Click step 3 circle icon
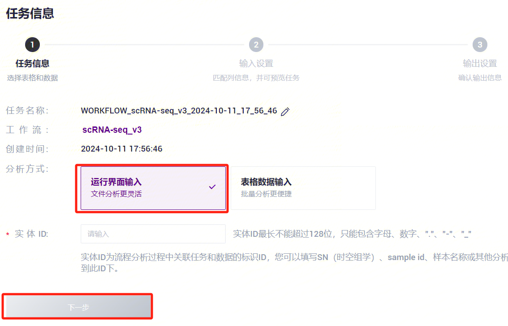This screenshot has width=508, height=326. (480, 45)
